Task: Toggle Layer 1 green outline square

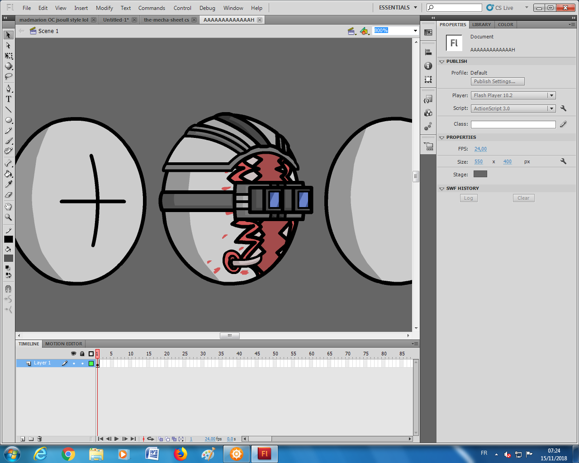Action: click(x=91, y=364)
